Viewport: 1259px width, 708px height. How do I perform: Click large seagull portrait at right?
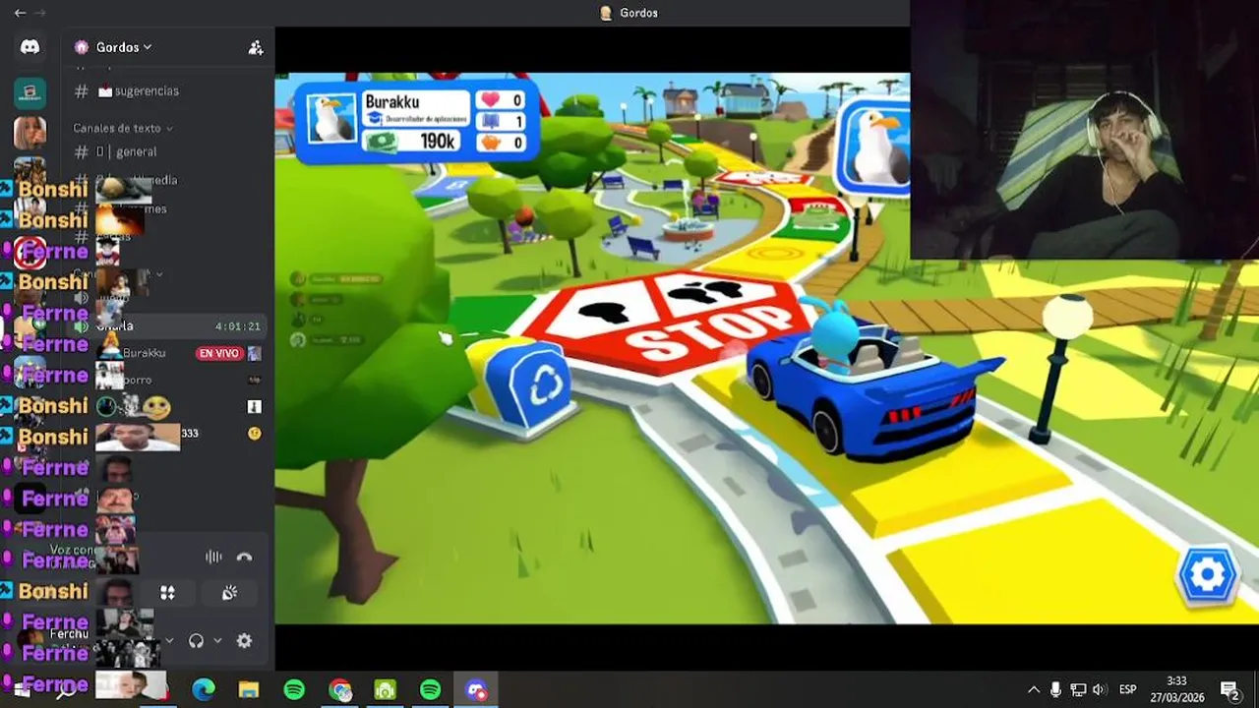875,147
